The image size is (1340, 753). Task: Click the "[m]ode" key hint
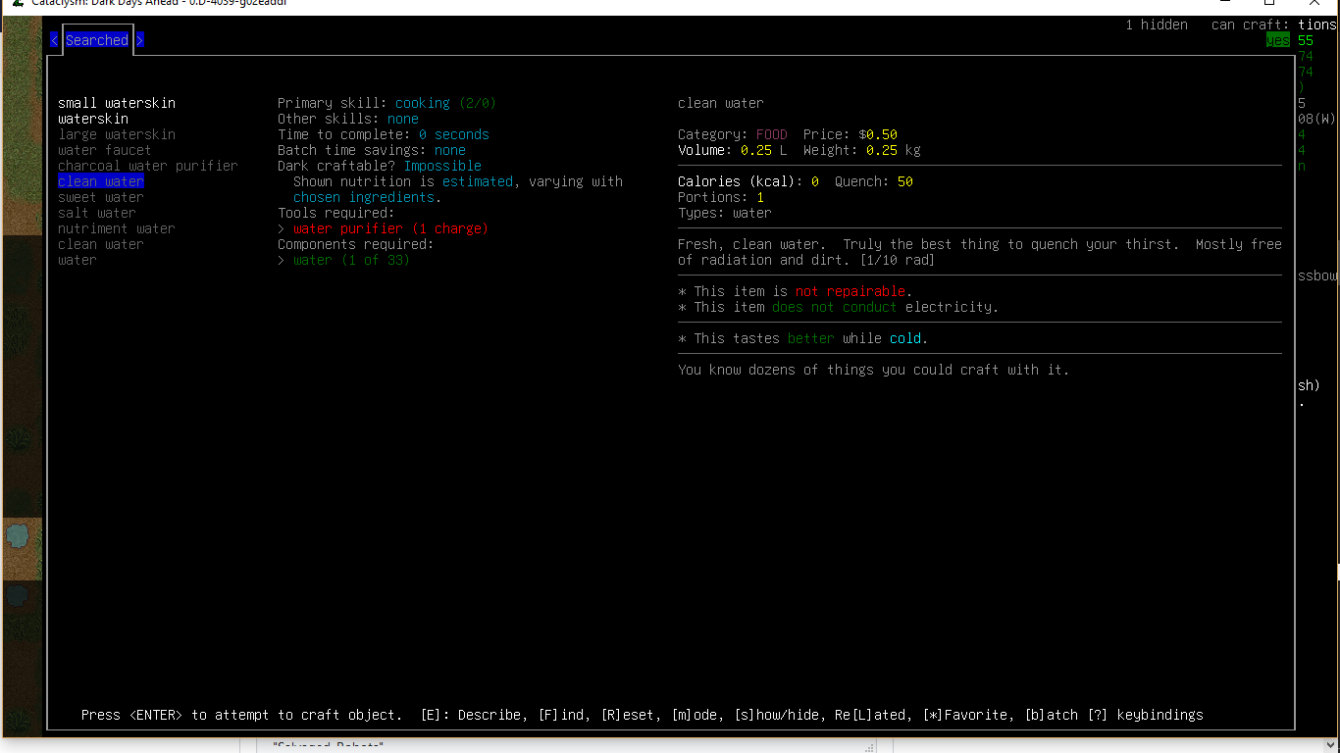697,715
